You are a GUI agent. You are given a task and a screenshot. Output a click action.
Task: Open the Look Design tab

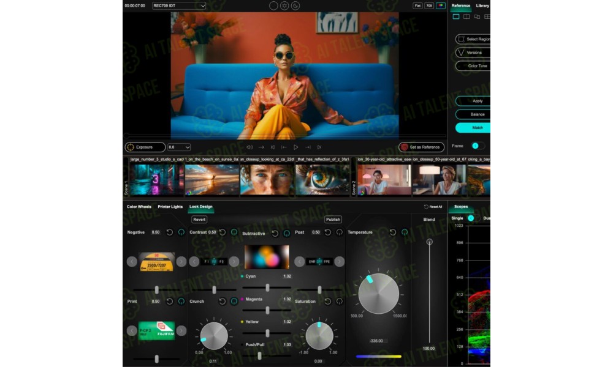point(201,207)
